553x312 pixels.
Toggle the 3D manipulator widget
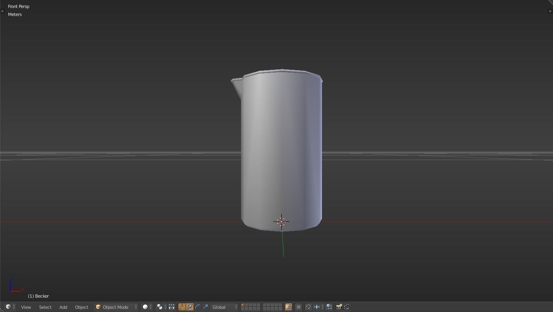tap(182, 307)
